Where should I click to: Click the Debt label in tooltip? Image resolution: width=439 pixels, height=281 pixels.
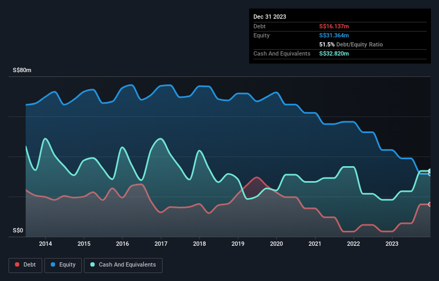(x=259, y=26)
